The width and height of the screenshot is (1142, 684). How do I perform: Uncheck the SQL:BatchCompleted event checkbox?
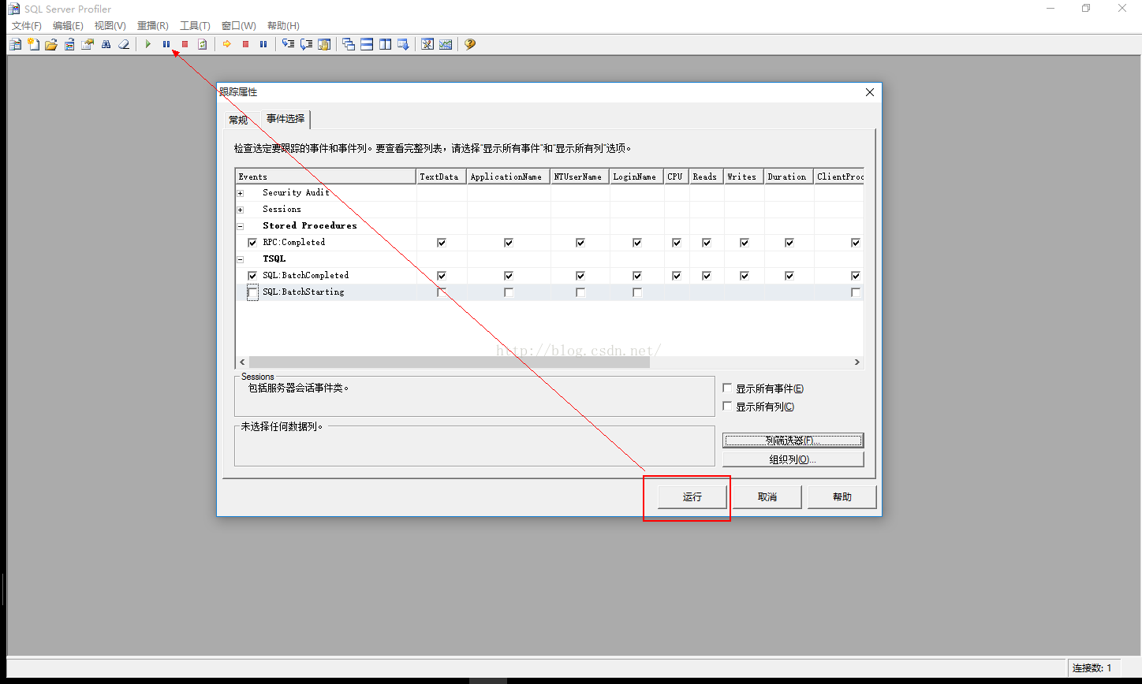click(x=252, y=276)
